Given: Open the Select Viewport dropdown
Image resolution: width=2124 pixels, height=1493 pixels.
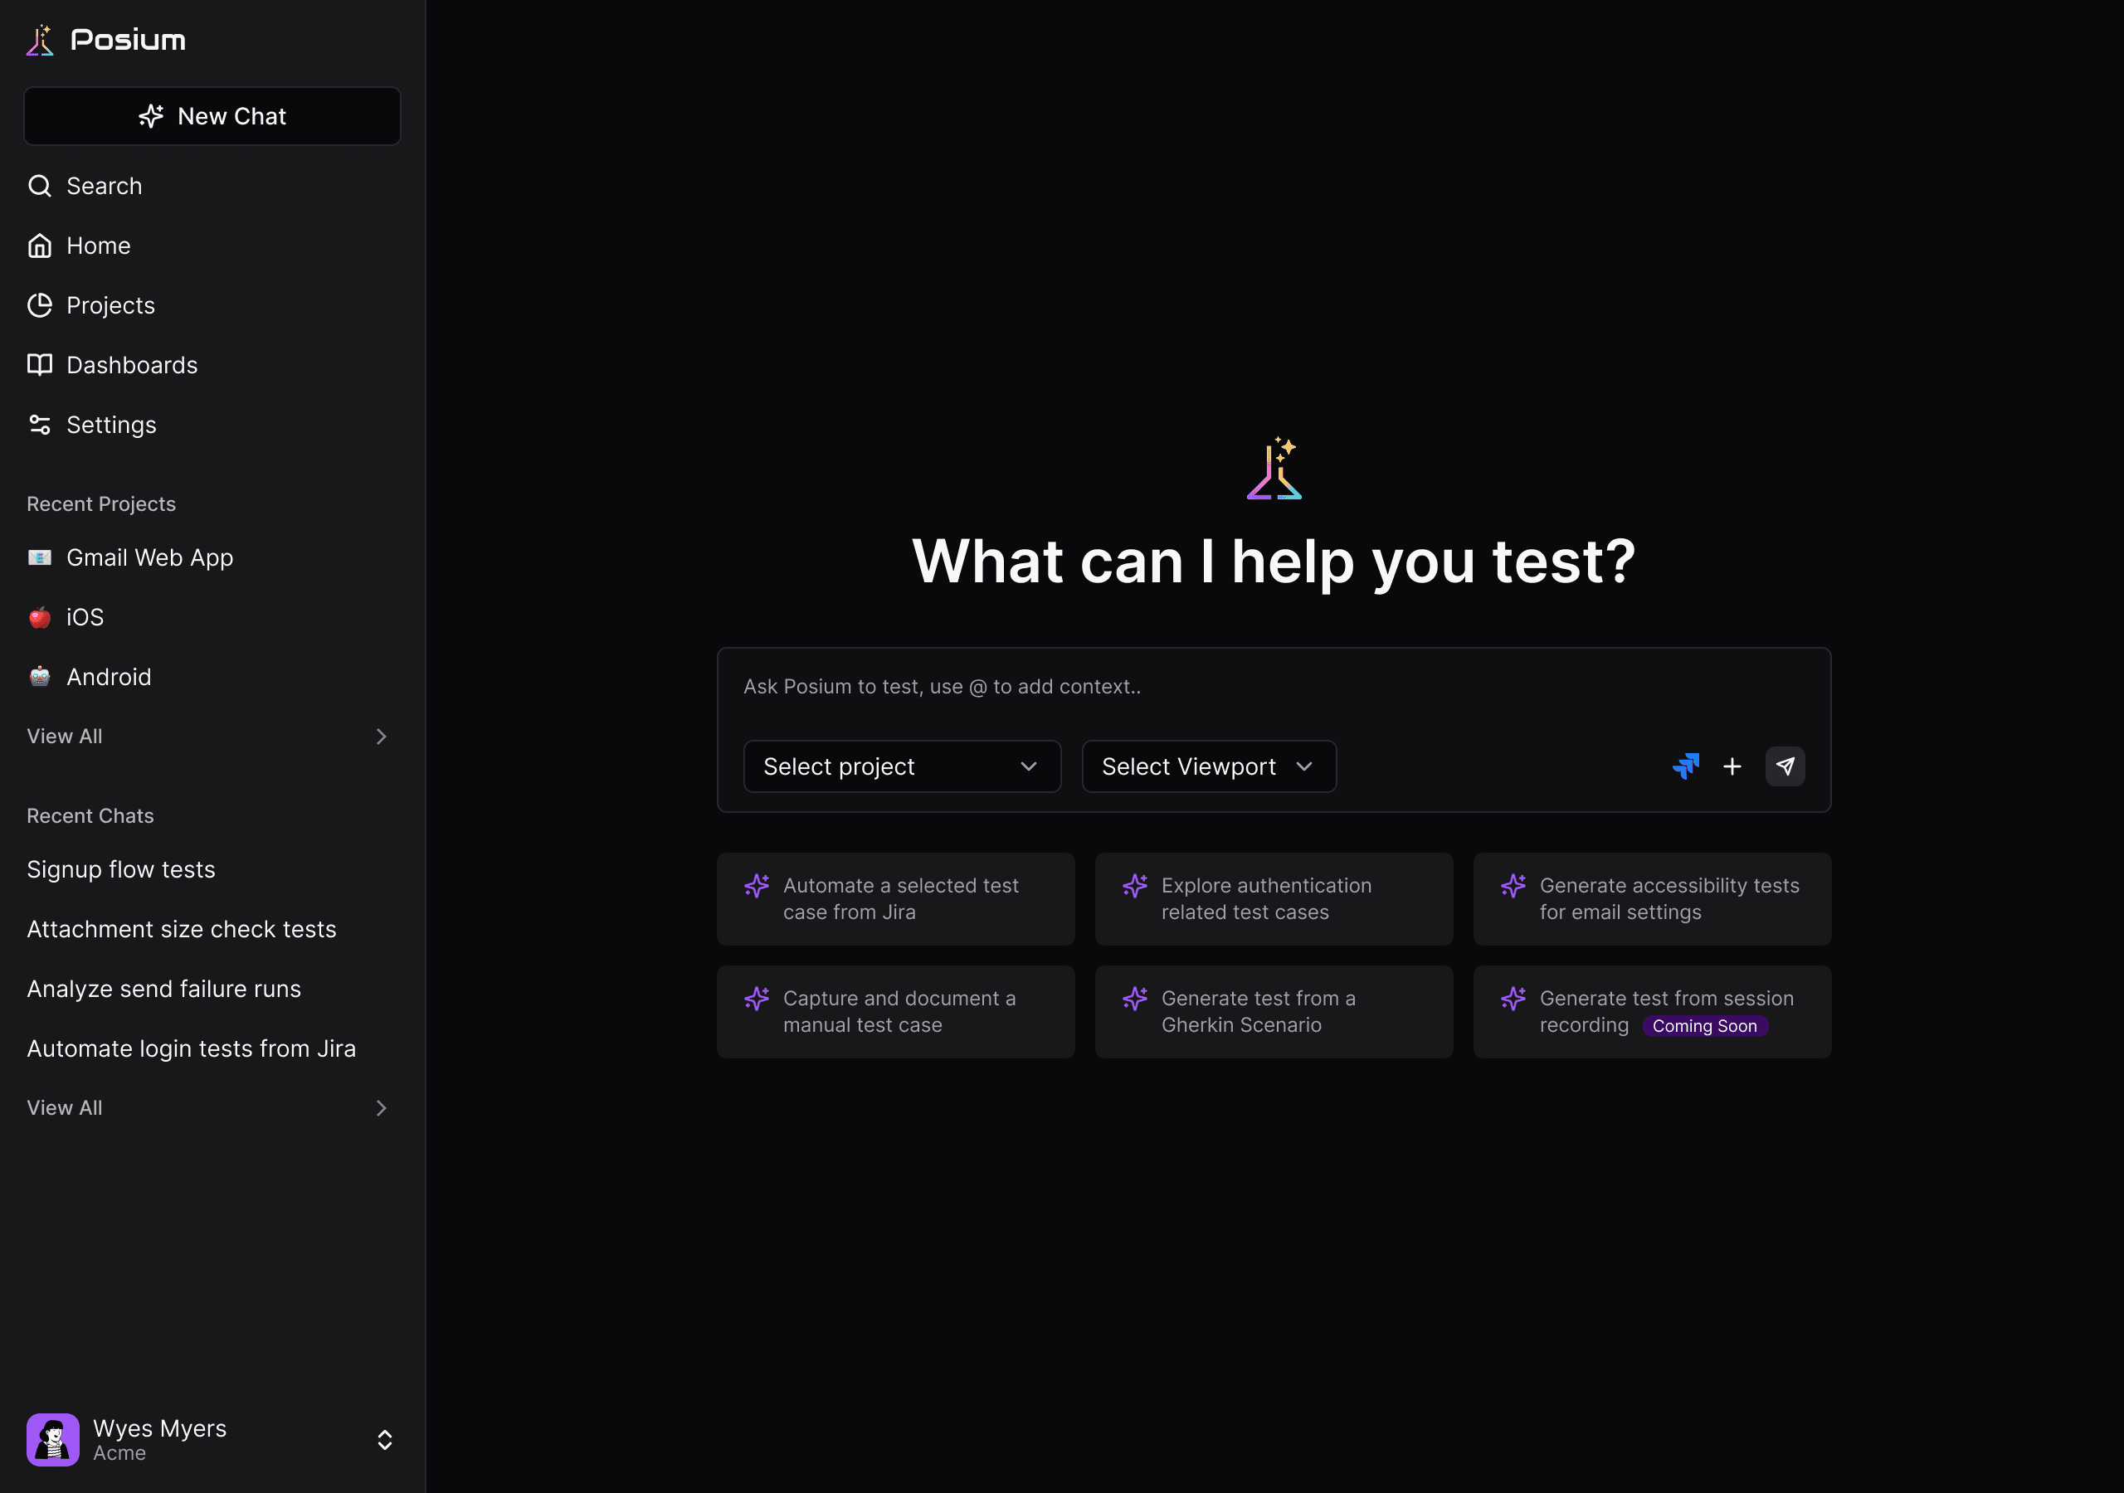Looking at the screenshot, I should click(1208, 766).
